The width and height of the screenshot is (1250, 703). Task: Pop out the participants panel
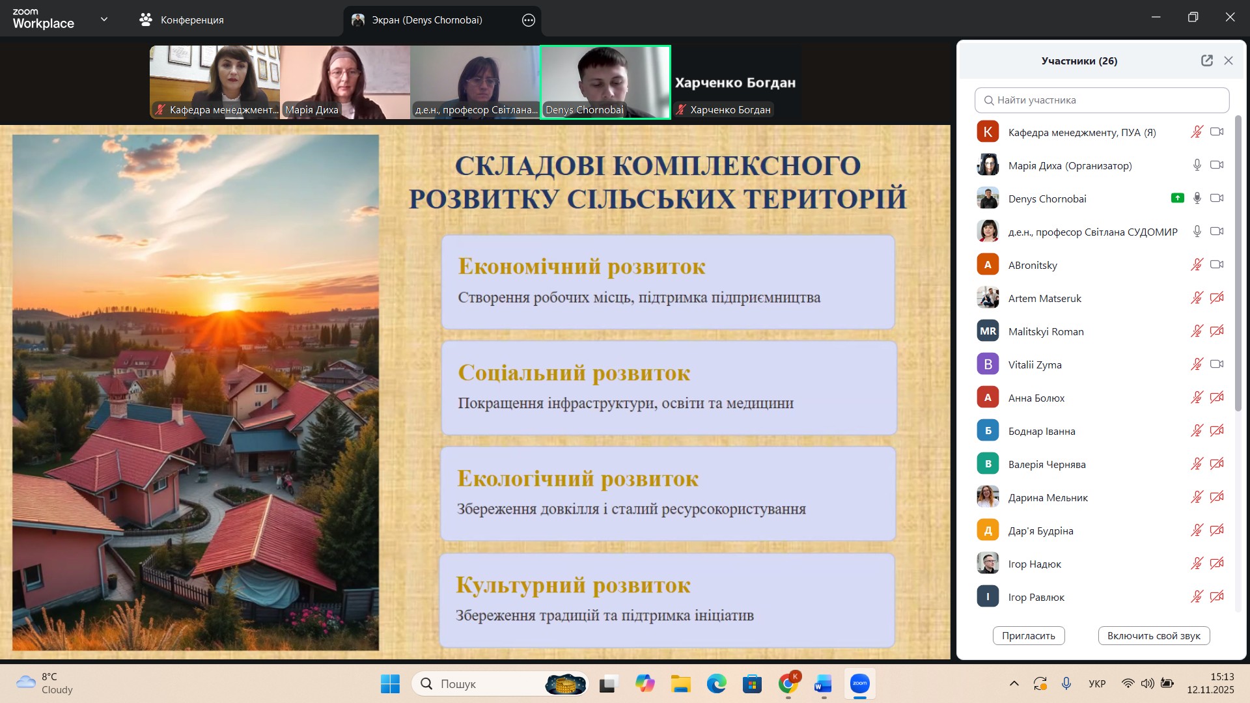click(1206, 61)
